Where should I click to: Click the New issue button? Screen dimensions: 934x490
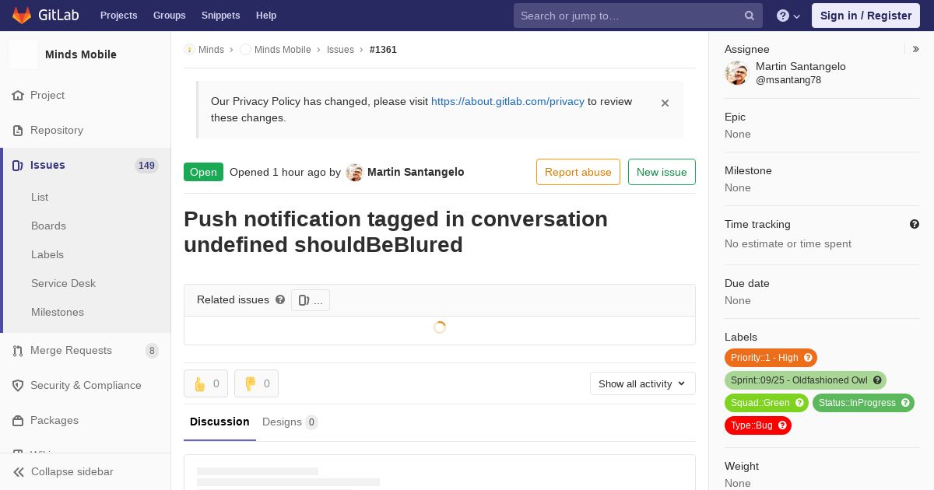(662, 172)
